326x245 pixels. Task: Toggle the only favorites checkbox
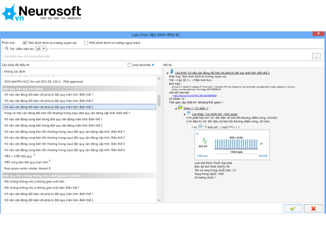pyautogui.click(x=130, y=65)
